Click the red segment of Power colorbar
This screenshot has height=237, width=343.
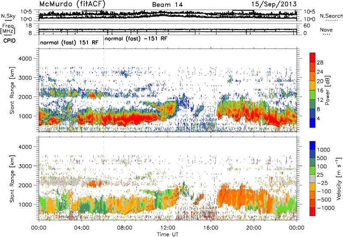coord(313,58)
